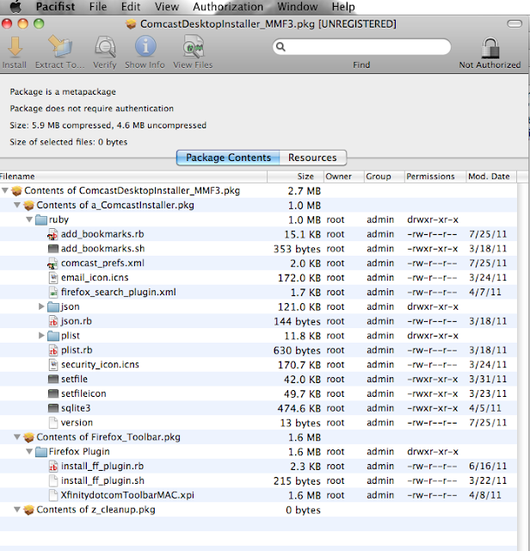530x551 pixels.
Task: Click the package icon in window title
Action: [x=131, y=24]
